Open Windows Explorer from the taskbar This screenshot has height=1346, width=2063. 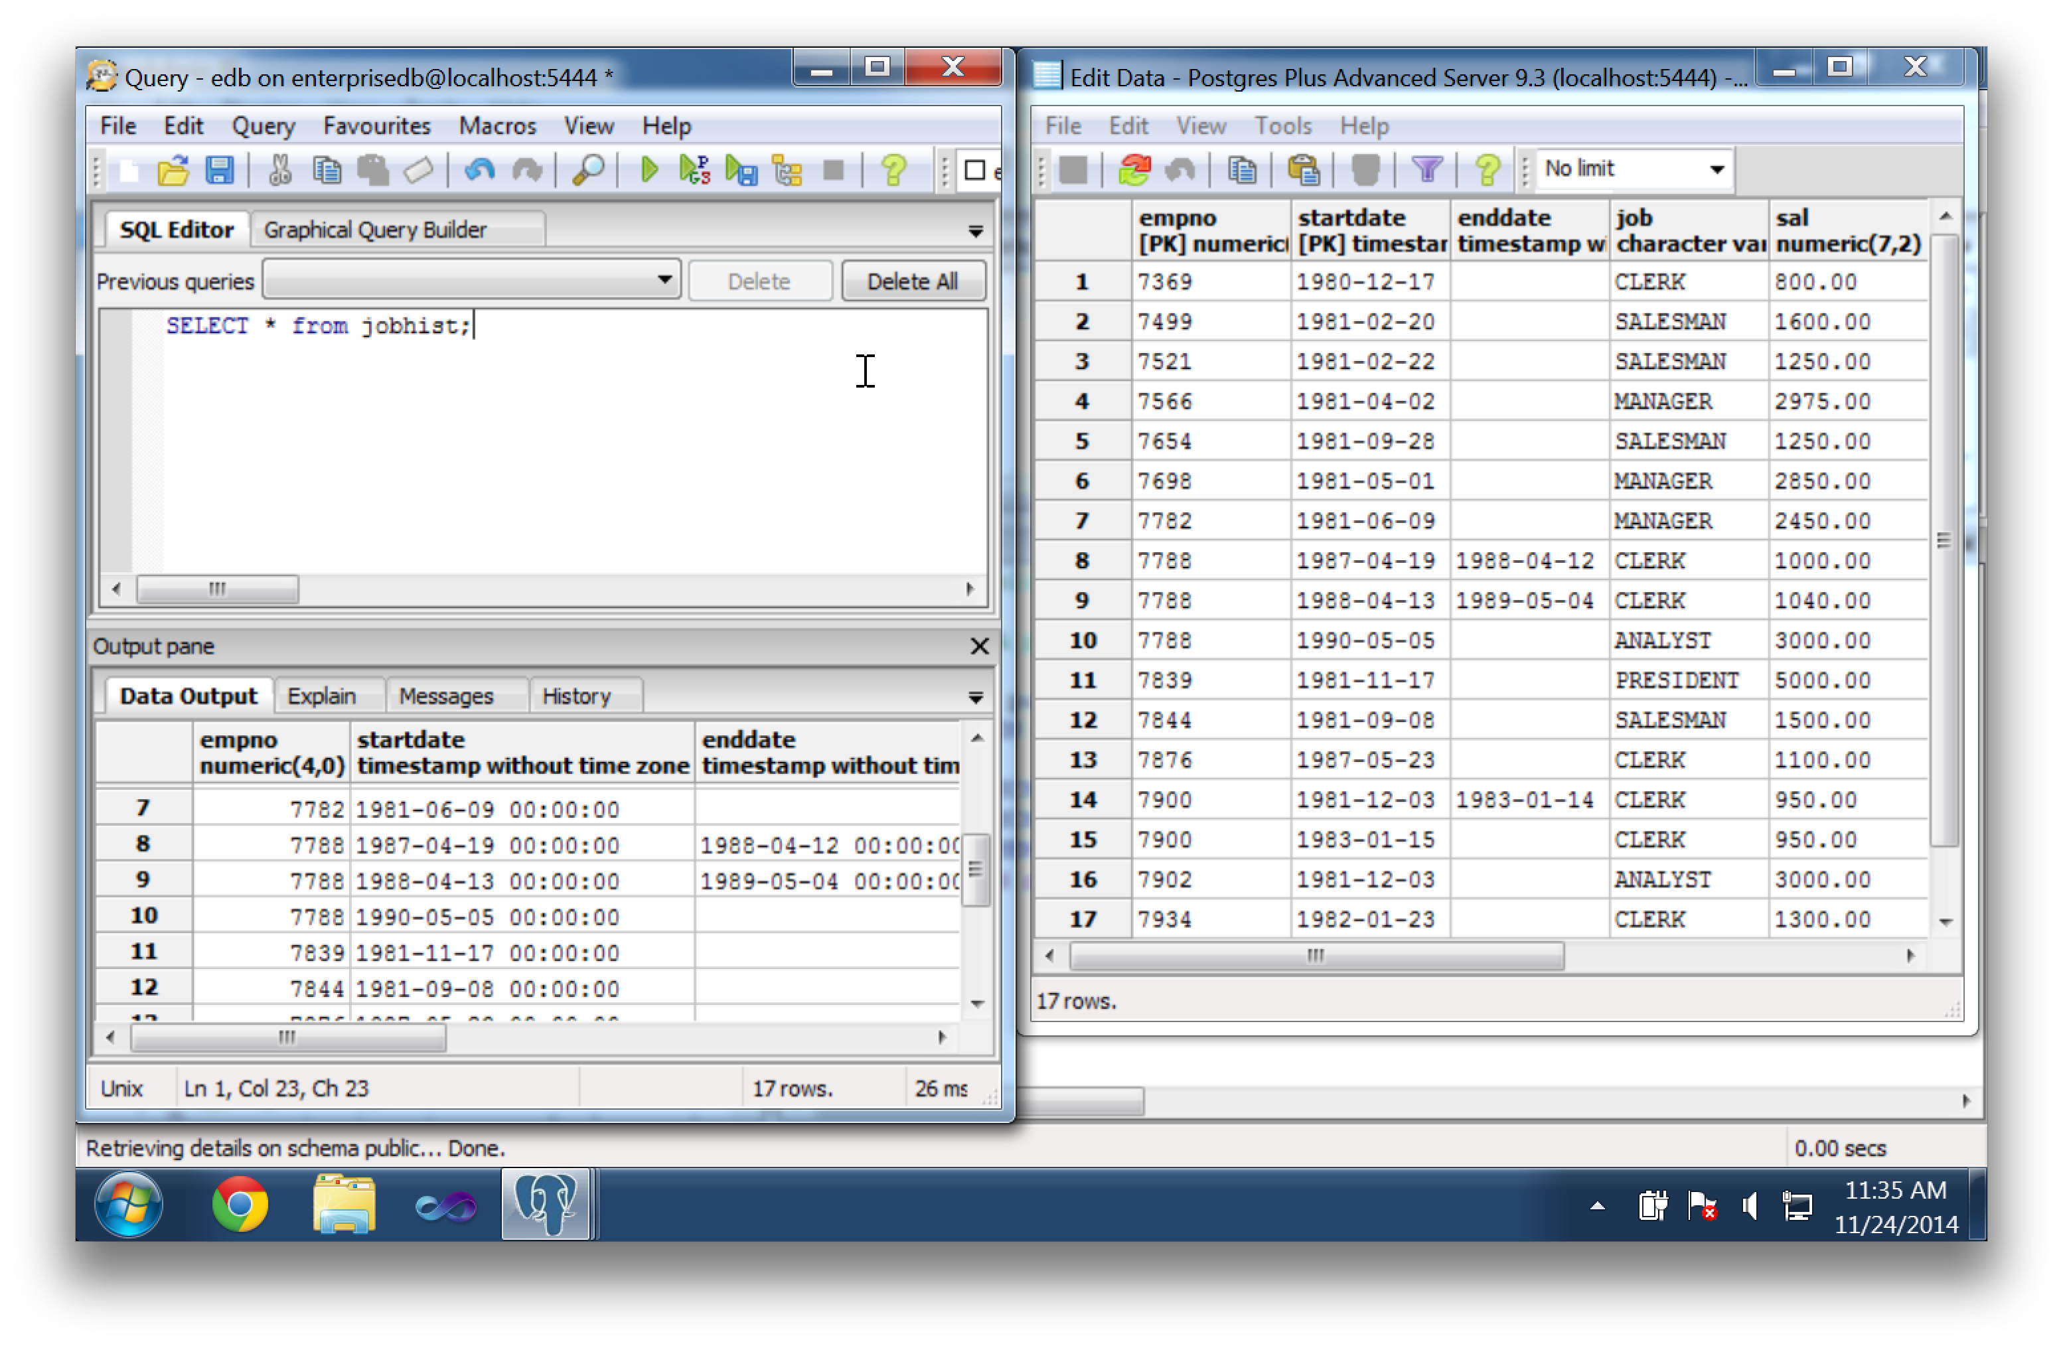click(x=344, y=1204)
